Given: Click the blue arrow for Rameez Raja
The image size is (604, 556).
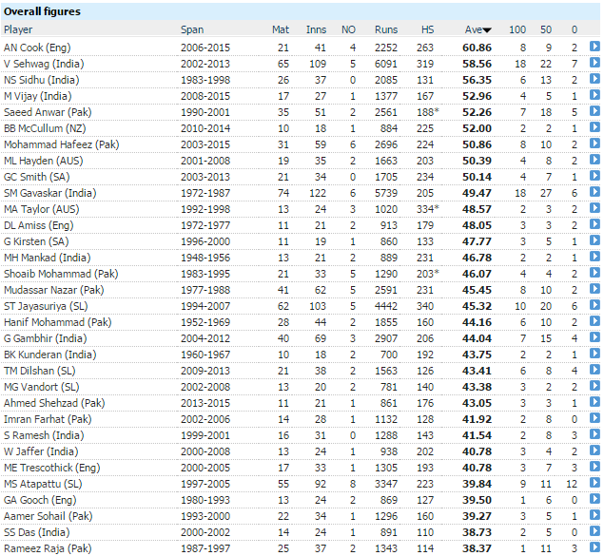Looking at the screenshot, I should (594, 547).
